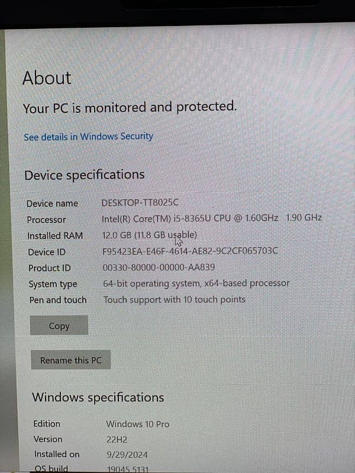
Task: Click the Installed RAM label
Action: pos(55,235)
